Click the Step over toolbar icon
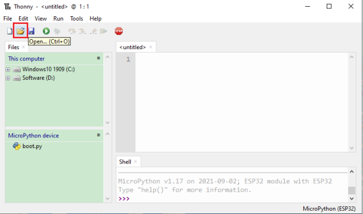The image size is (363, 214). (x=72, y=31)
